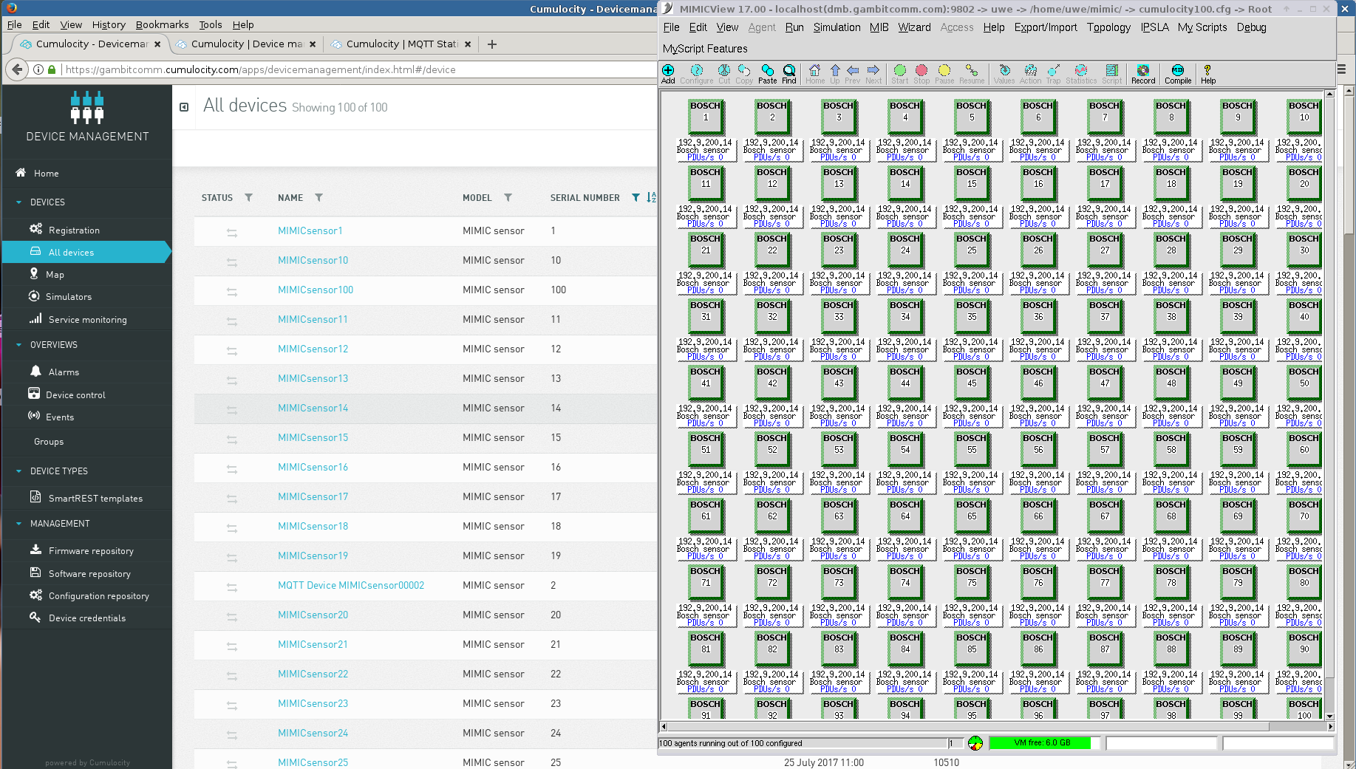Click the Compile MIB toolbar icon
Viewport: 1356px width, 769px height.
pyautogui.click(x=1177, y=73)
